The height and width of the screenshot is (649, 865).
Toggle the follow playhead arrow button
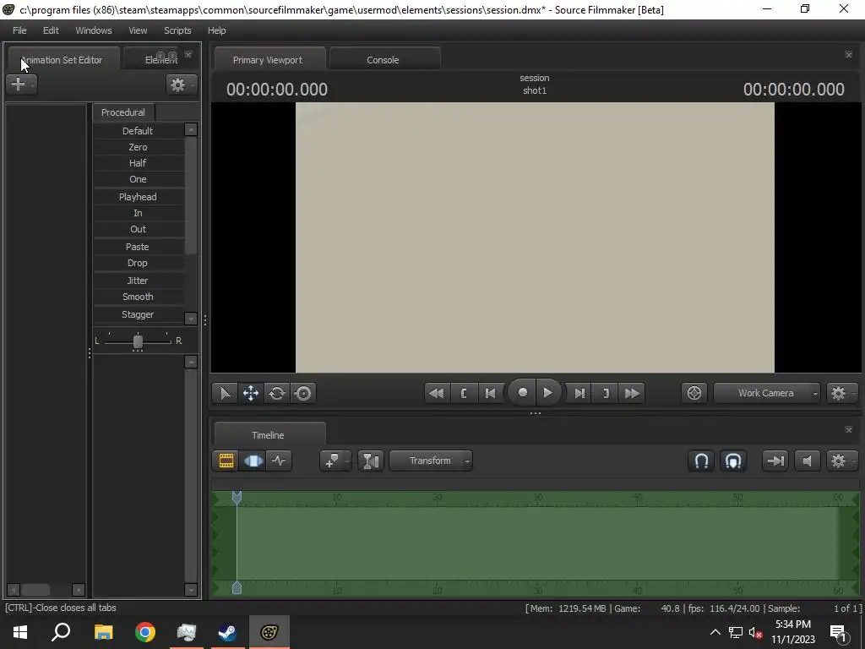[x=775, y=461]
